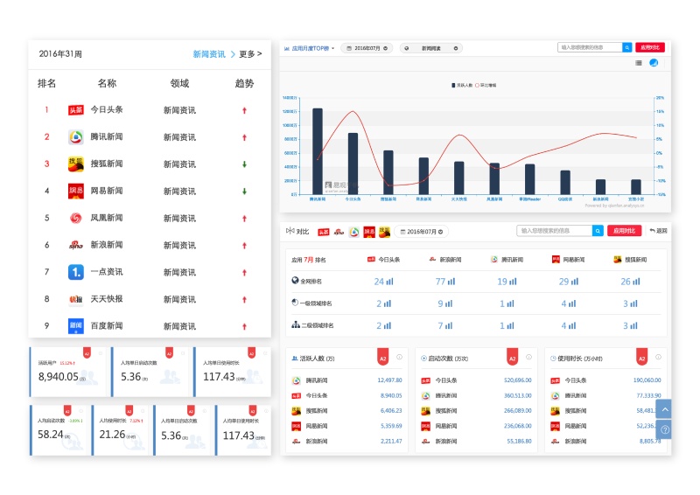Click search magnifier in top chart panel
700x495 pixels.
(x=626, y=47)
